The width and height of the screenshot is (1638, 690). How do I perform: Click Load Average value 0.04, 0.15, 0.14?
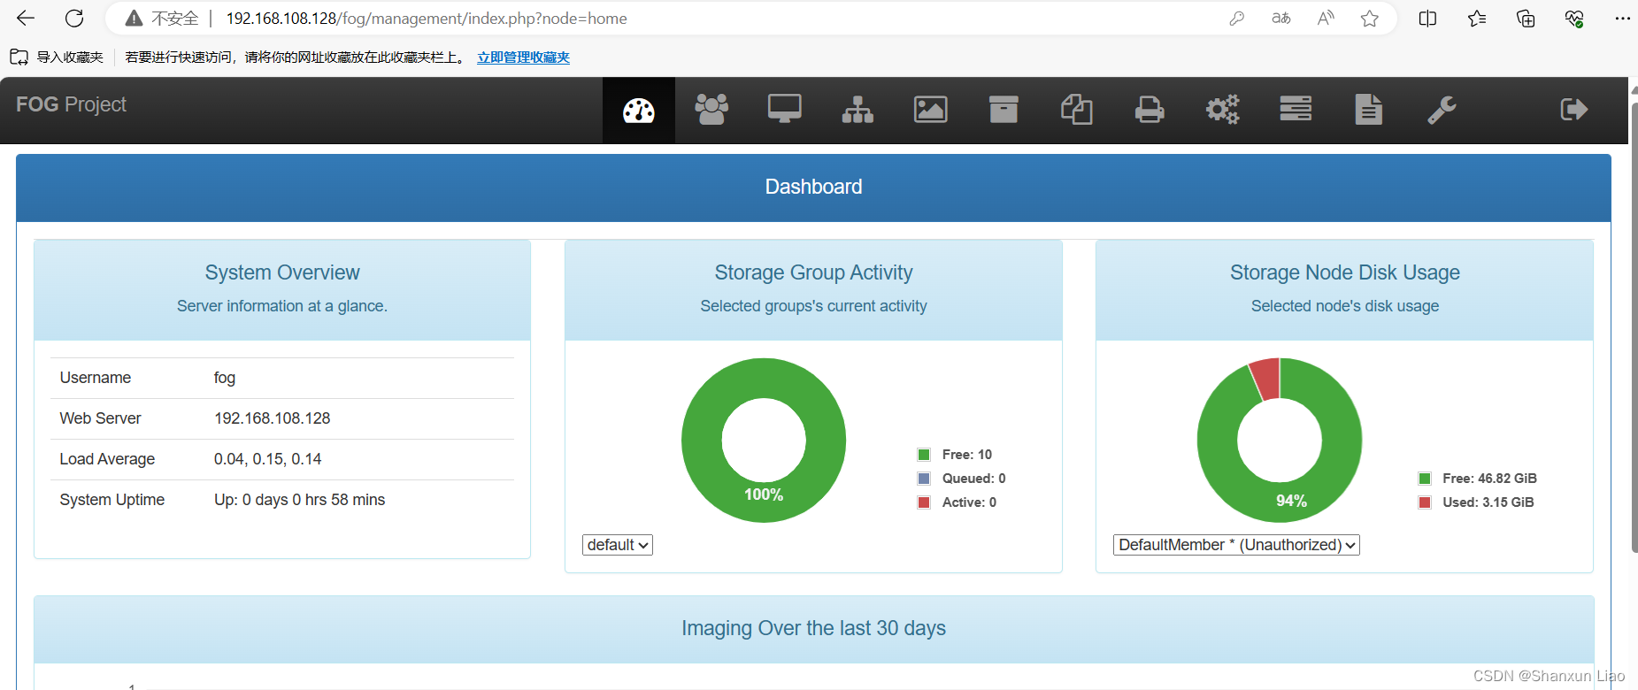pyautogui.click(x=268, y=459)
